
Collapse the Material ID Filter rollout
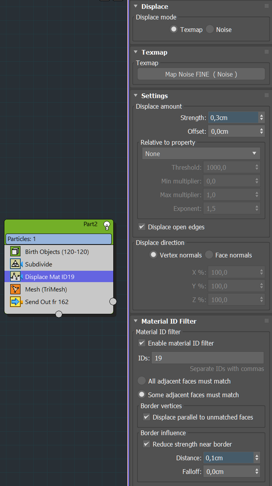(x=136, y=321)
